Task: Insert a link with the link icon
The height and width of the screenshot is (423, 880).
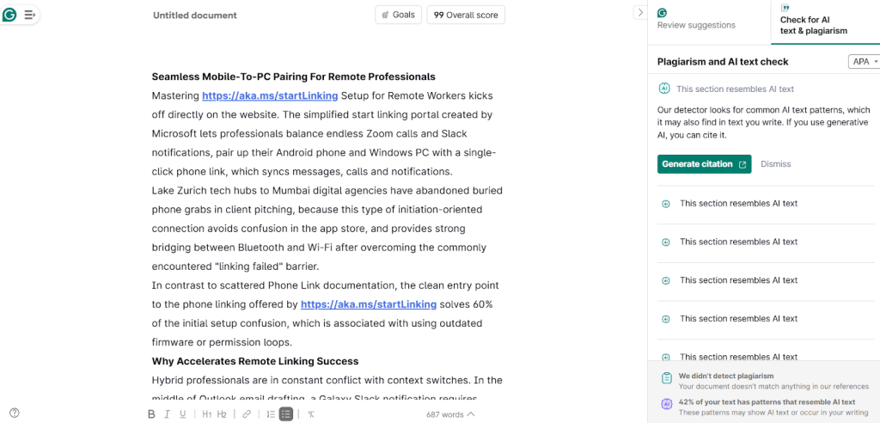Action: [247, 414]
